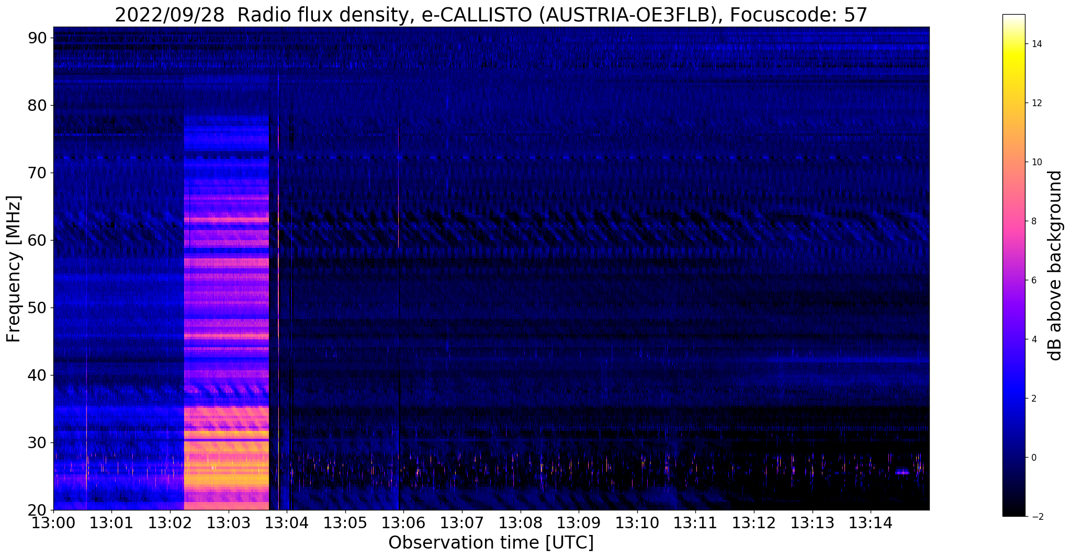Click the 13:12 time tick label

point(754,522)
